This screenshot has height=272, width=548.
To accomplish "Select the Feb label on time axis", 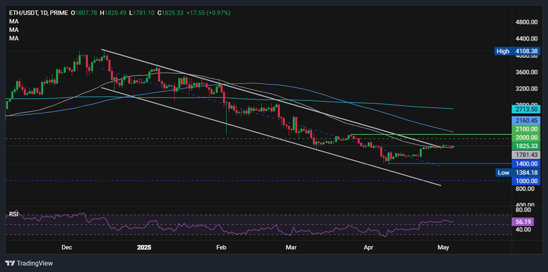I will tap(221, 248).
